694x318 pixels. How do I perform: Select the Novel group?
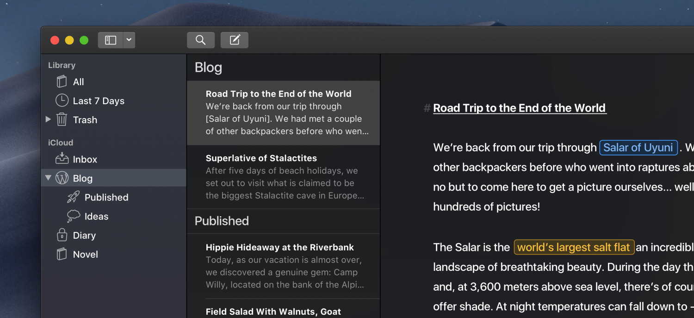point(85,255)
